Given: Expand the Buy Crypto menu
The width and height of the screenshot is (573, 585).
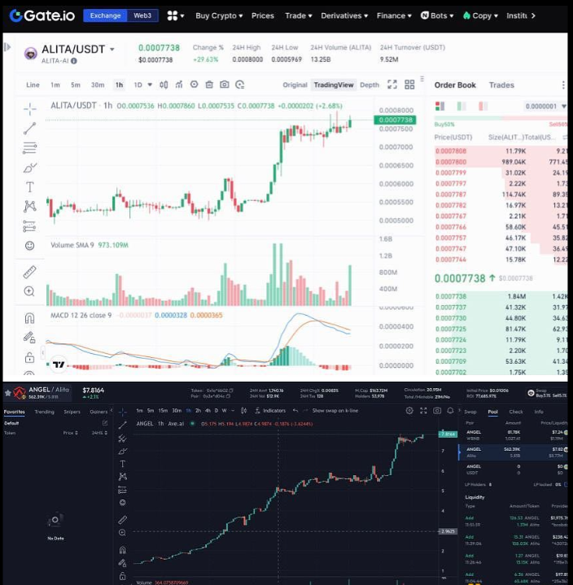Looking at the screenshot, I should point(219,15).
